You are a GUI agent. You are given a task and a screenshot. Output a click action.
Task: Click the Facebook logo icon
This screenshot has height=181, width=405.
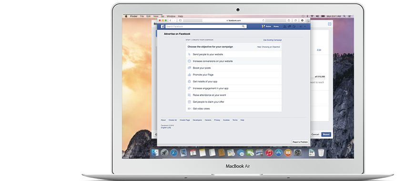pos(163,26)
